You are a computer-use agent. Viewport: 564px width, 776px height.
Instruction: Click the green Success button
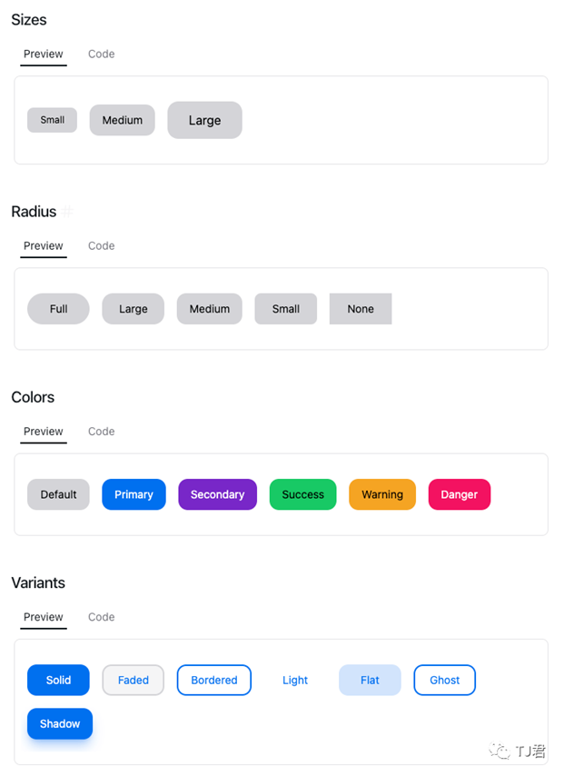pyautogui.click(x=302, y=494)
